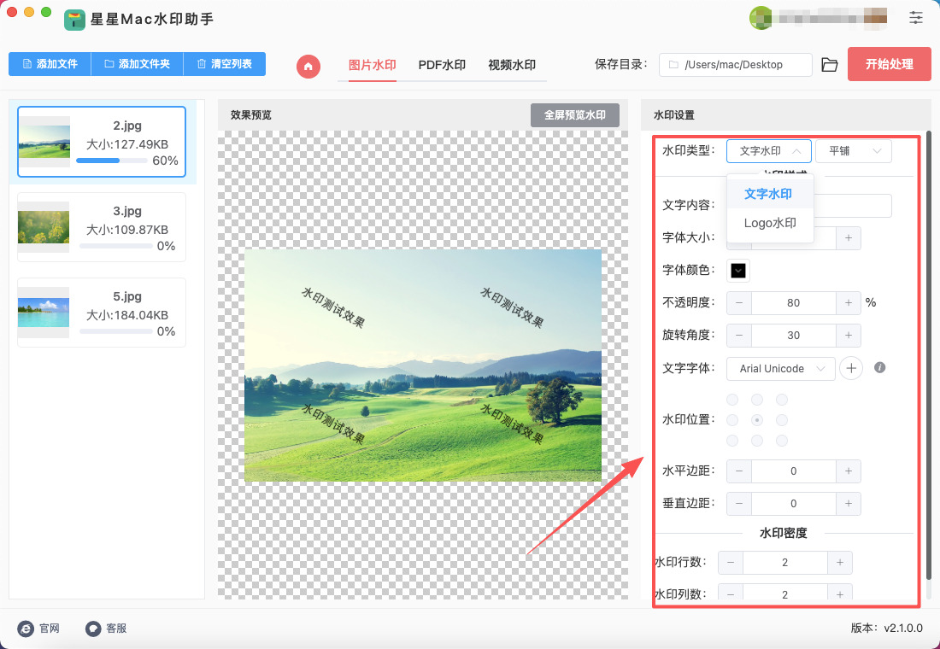This screenshot has height=649, width=940.
Task: Open 客服 customer service chat icon
Action: pyautogui.click(x=93, y=629)
